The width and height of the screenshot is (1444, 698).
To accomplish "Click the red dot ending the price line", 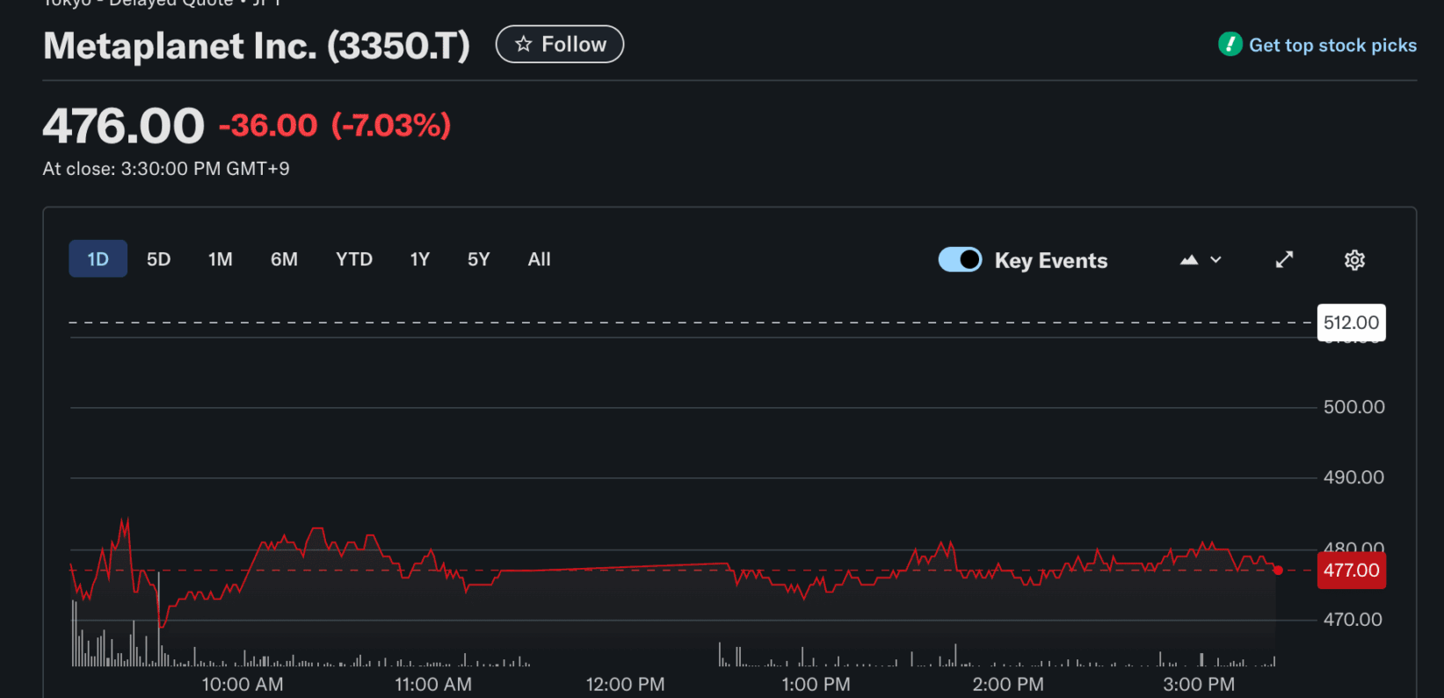I will click(x=1278, y=571).
